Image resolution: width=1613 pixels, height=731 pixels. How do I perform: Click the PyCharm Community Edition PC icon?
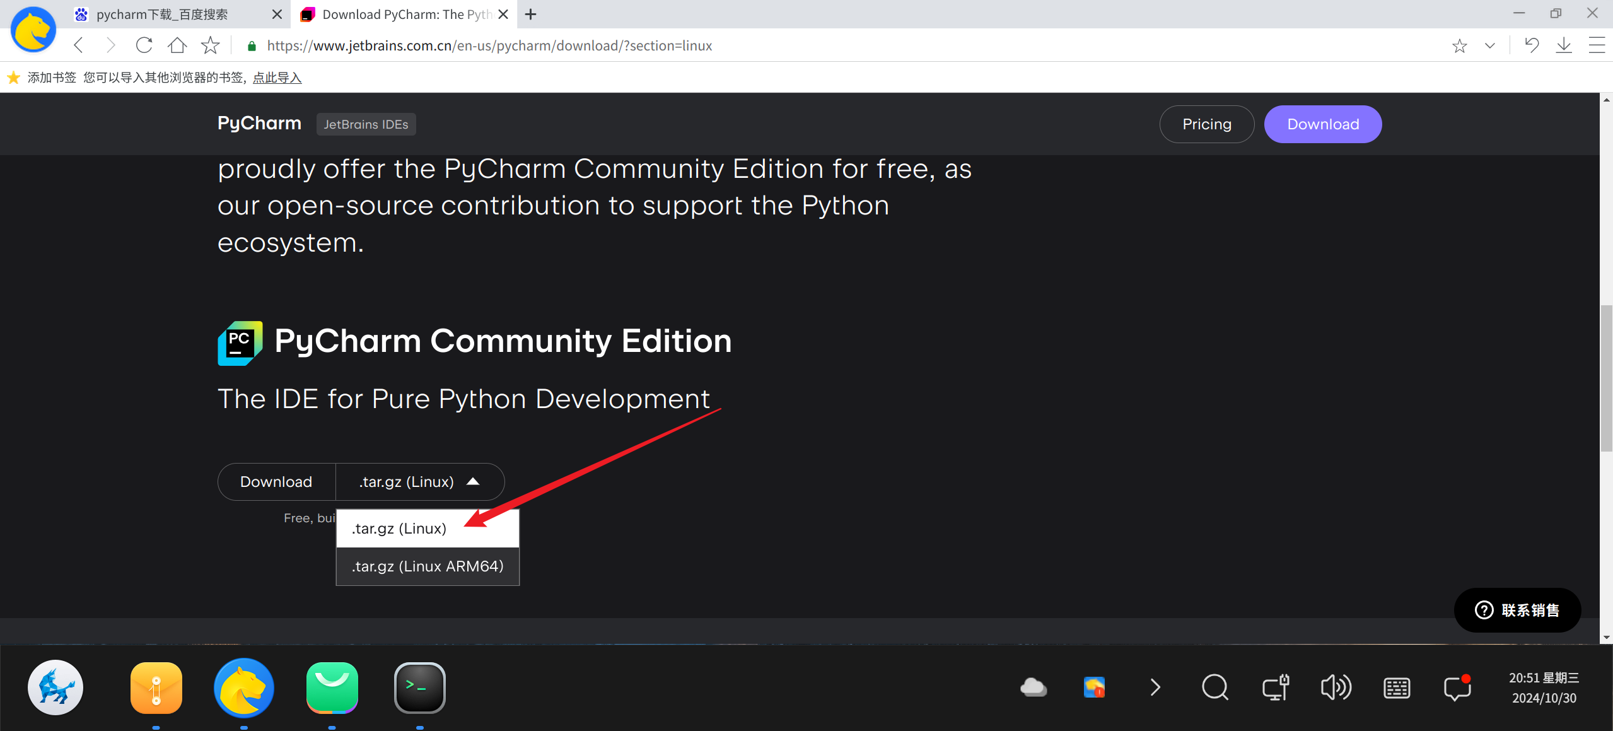240,343
